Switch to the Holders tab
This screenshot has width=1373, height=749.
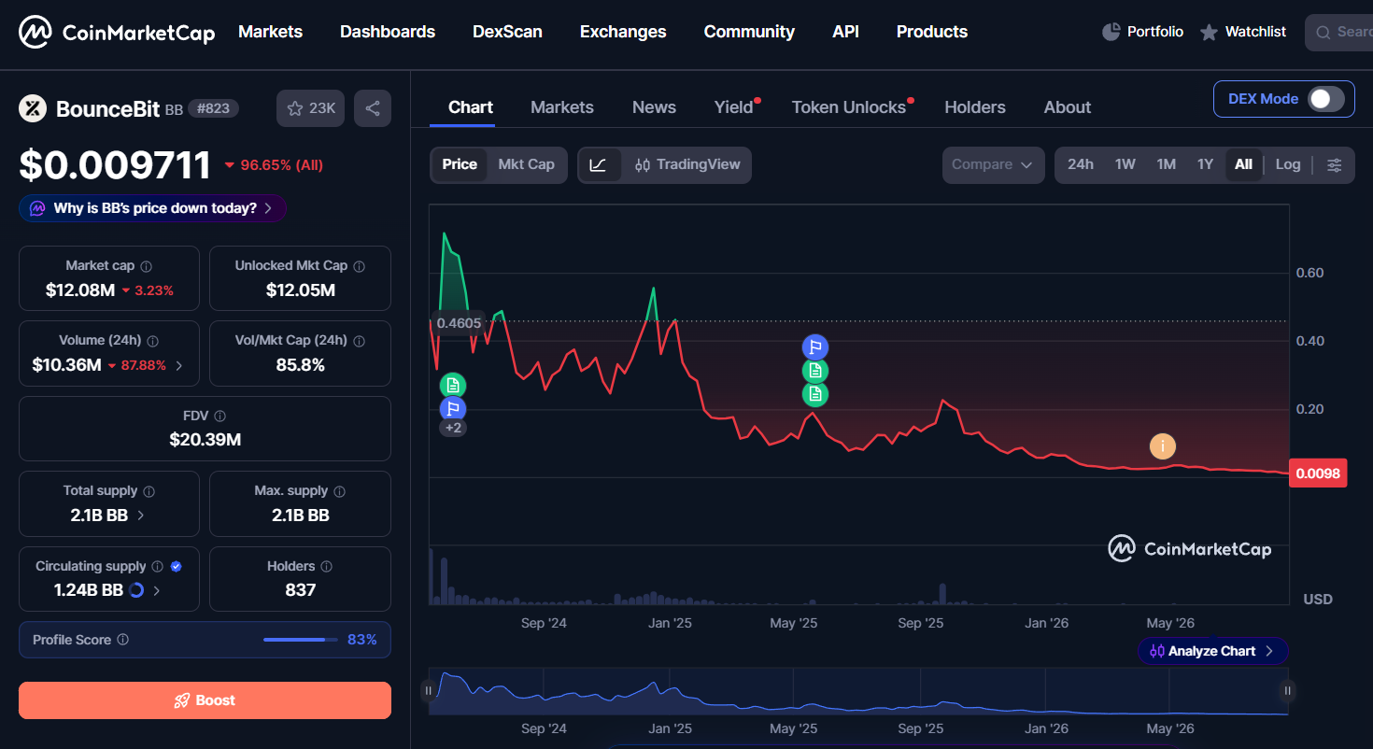tap(975, 107)
